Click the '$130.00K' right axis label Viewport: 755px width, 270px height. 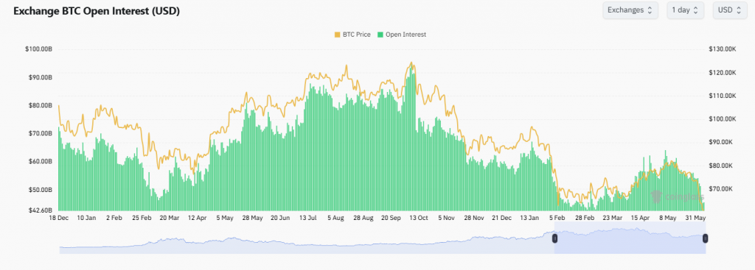(x=723, y=49)
